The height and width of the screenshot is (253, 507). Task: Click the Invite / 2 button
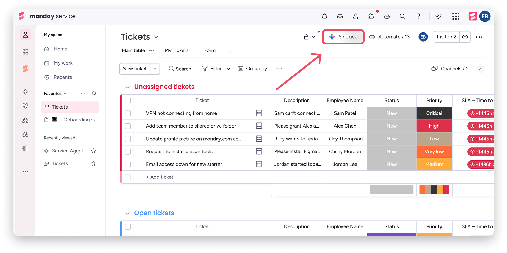tap(447, 37)
